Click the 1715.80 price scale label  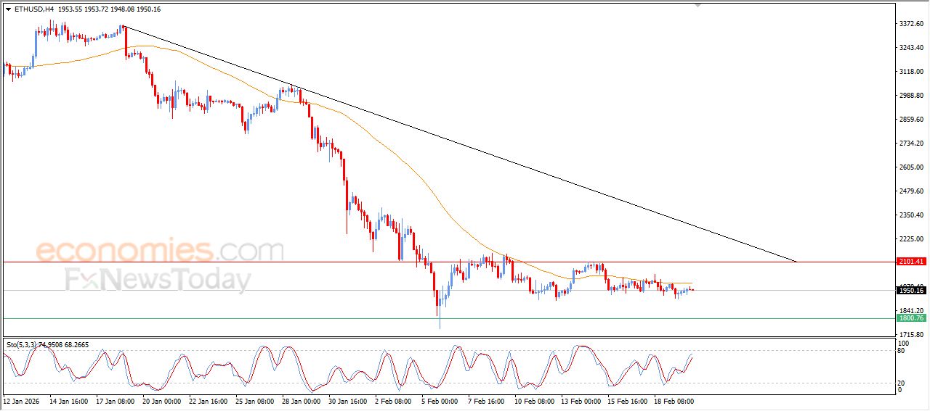(x=911, y=333)
